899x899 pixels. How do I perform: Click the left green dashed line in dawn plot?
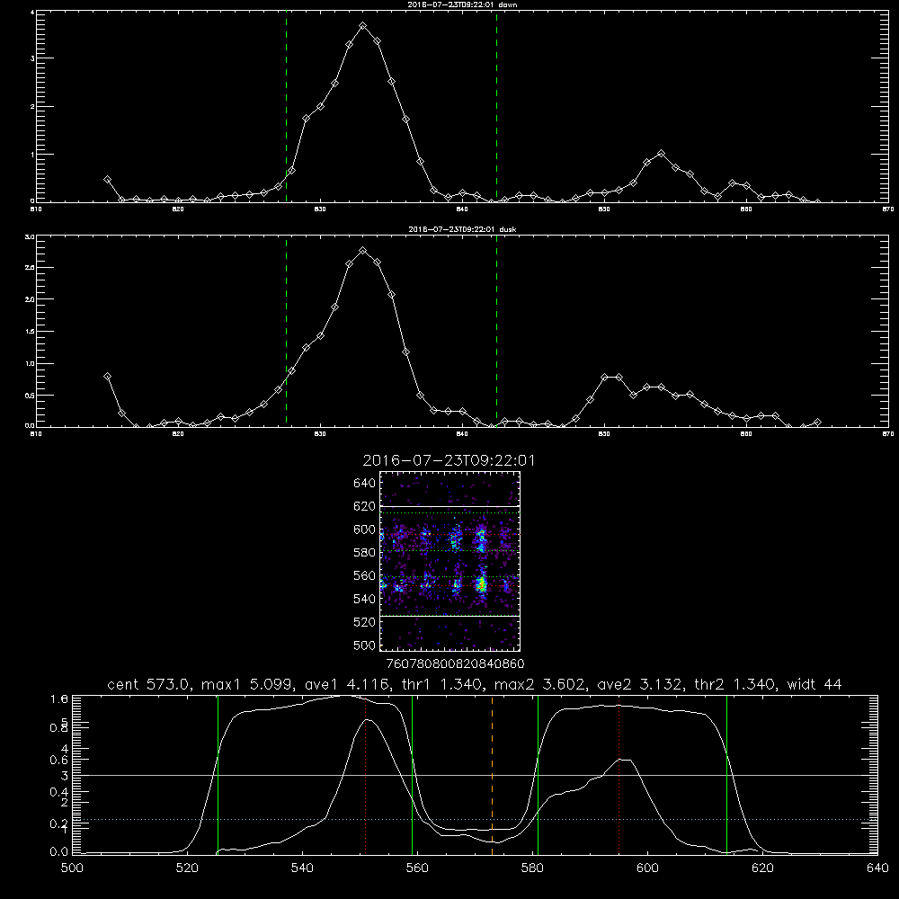click(286, 107)
